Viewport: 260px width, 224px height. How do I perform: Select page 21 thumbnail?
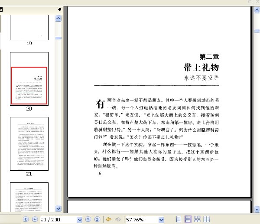click(x=29, y=144)
